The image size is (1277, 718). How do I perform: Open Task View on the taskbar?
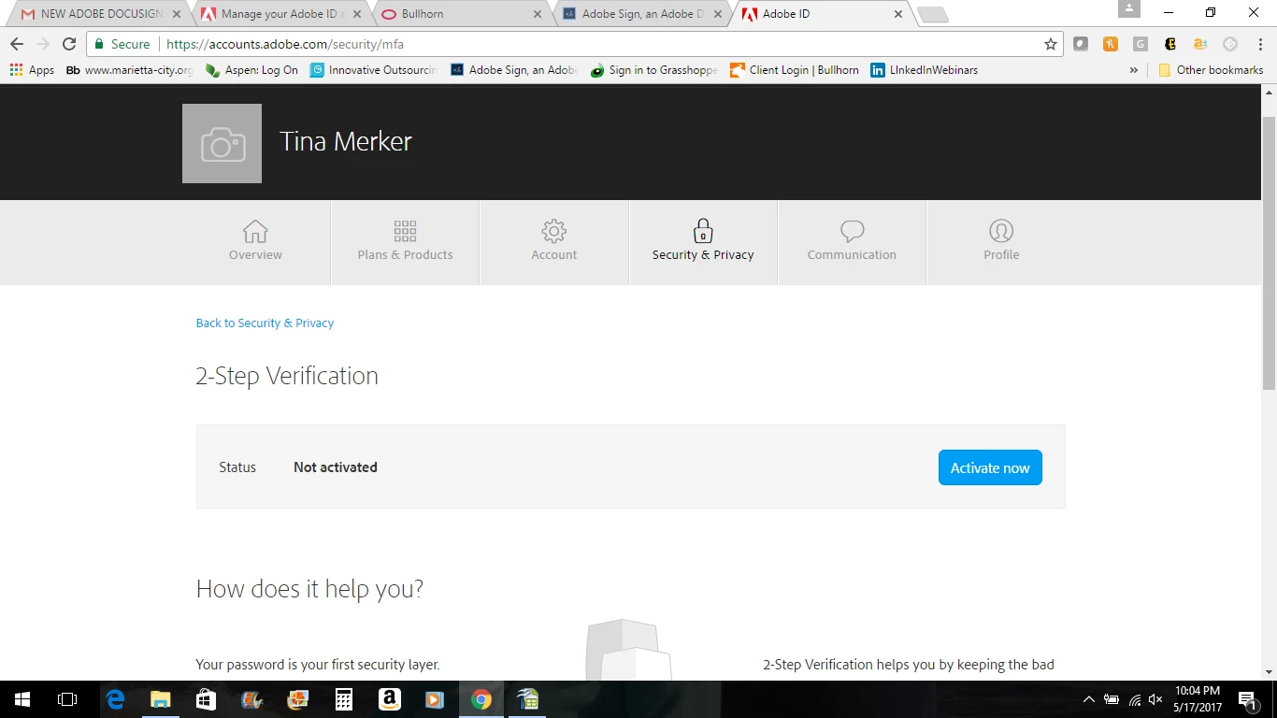click(67, 699)
